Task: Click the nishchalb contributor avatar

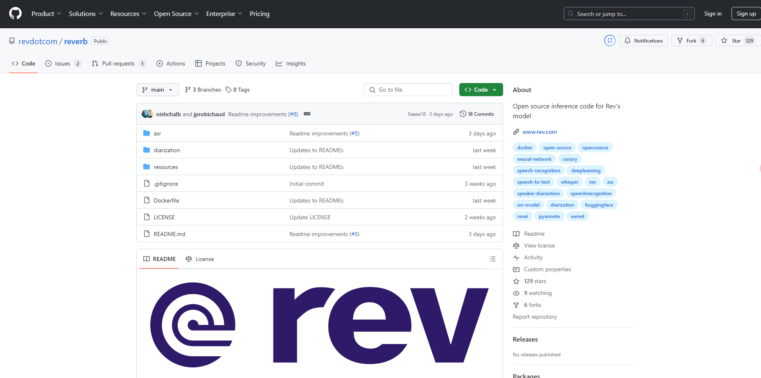Action: coord(145,114)
